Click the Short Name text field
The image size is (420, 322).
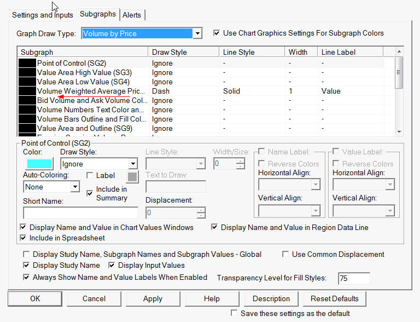tap(80, 213)
